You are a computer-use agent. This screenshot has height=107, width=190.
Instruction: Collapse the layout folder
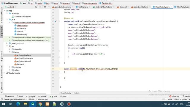[10, 52]
